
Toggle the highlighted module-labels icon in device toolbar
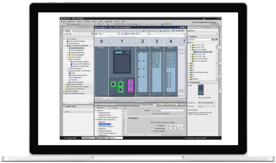[126, 34]
